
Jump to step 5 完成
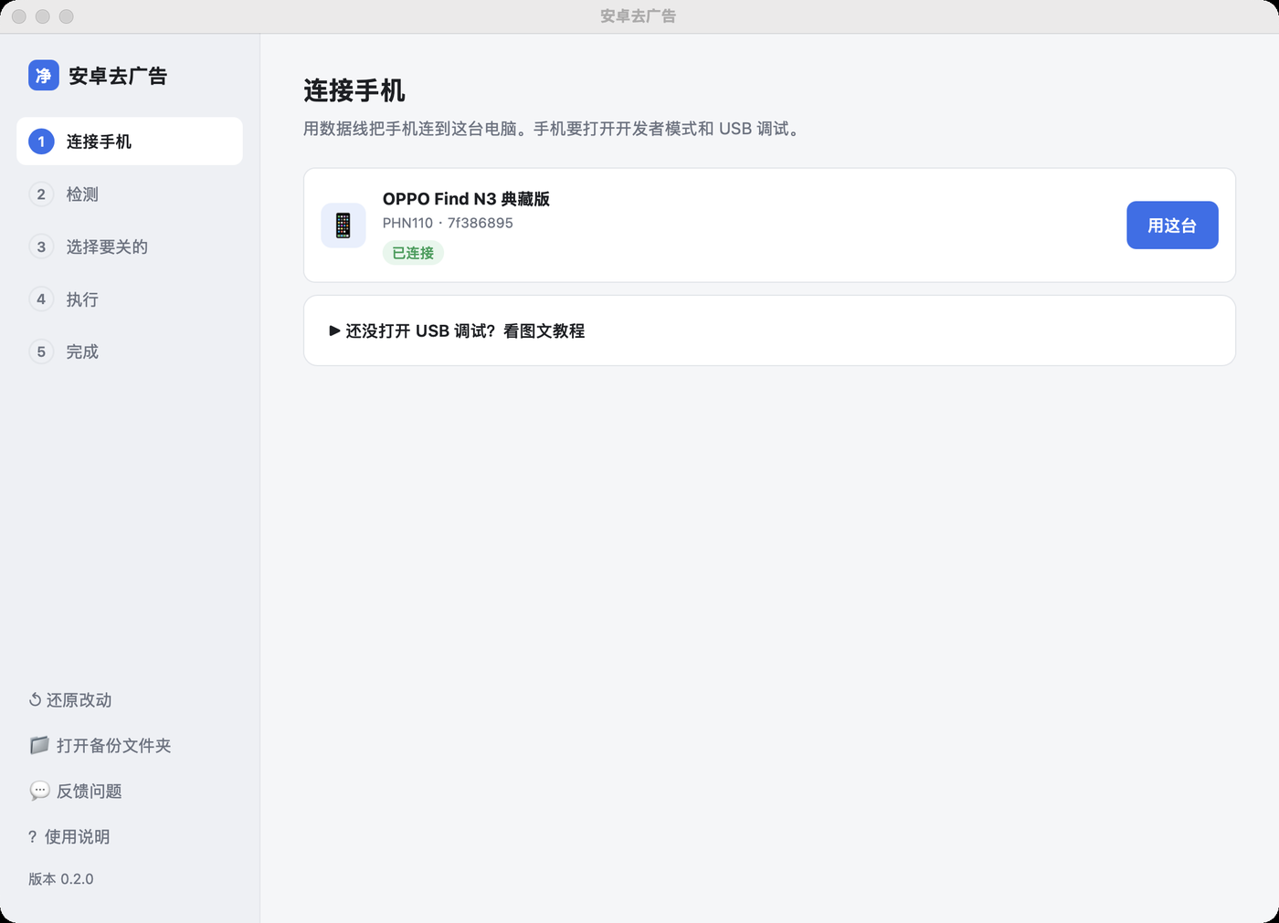[130, 351]
